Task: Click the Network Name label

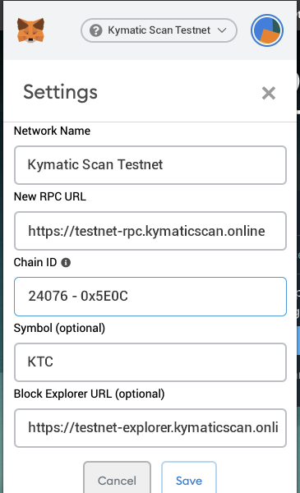Action: tap(53, 131)
